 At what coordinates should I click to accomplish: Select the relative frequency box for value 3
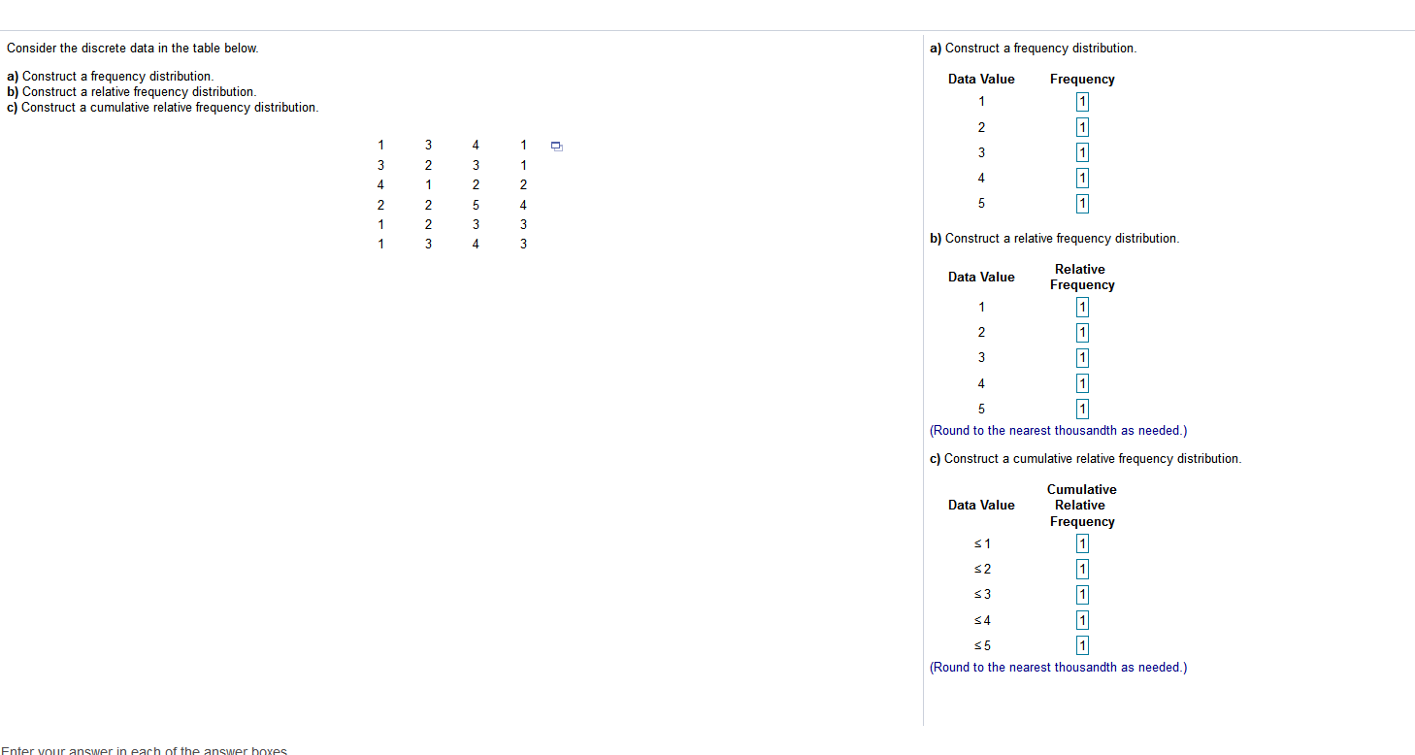coord(1081,357)
